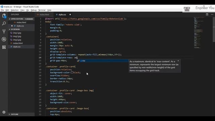The width and height of the screenshot is (215, 121).
Task: Open the Debug view icon
Action: [x=4, y=39]
